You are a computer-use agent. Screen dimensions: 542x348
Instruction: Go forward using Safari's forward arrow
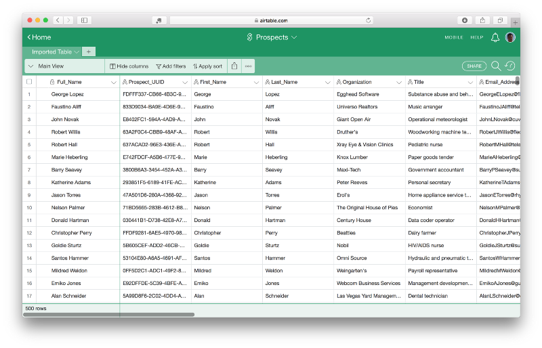tap(68, 20)
